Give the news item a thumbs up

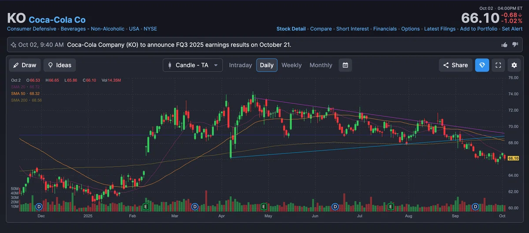pos(505,45)
